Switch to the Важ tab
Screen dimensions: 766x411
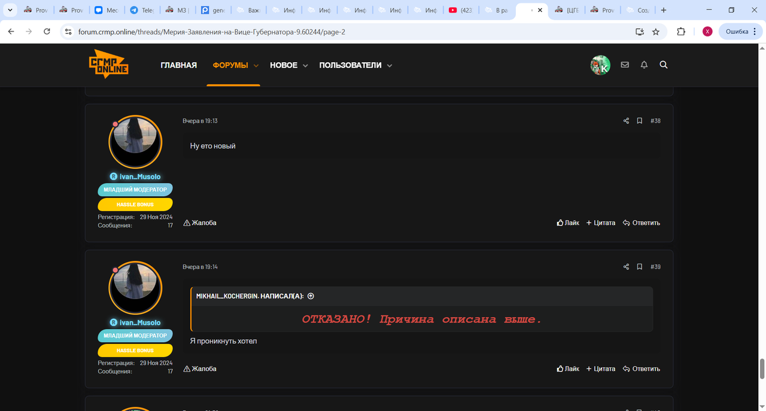(x=248, y=10)
